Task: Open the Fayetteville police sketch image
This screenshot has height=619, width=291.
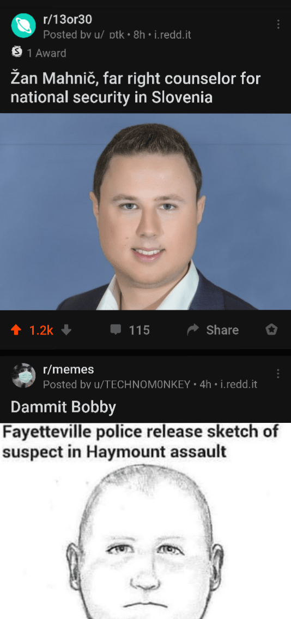Action: coord(145,521)
